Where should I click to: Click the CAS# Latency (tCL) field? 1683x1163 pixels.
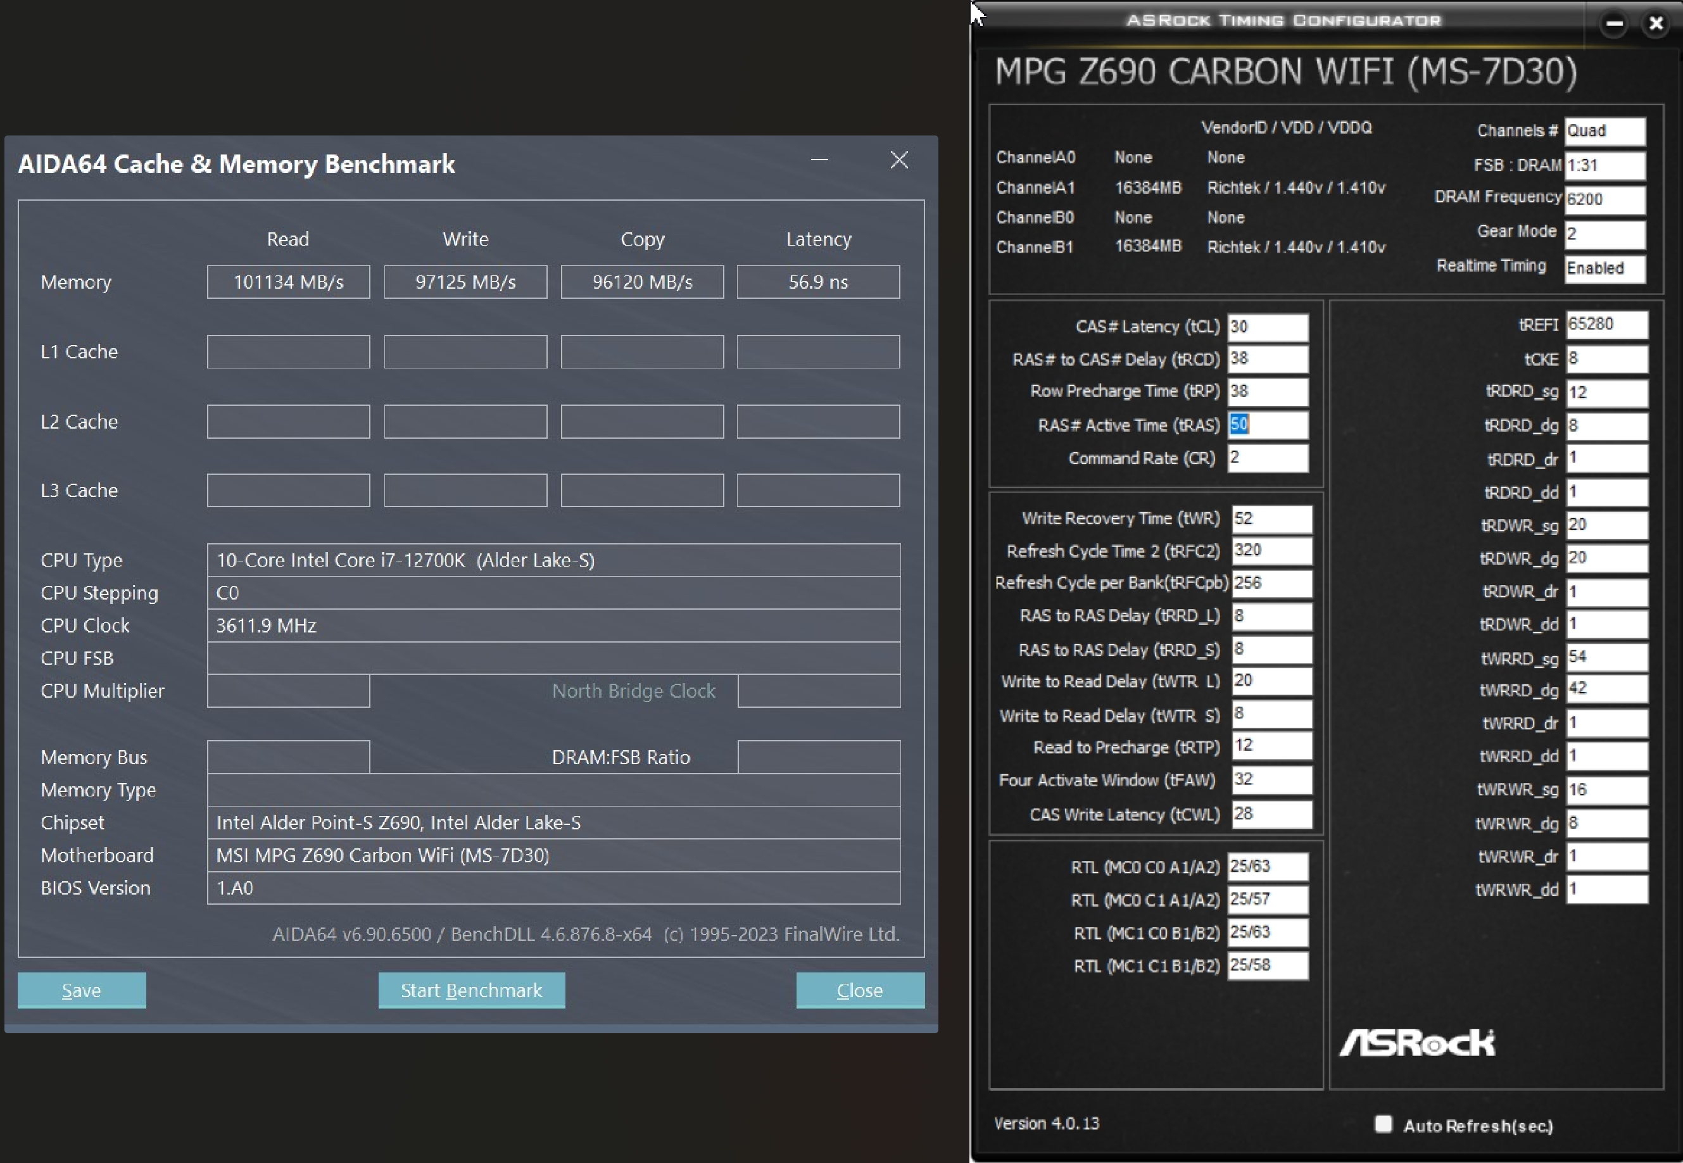(x=1267, y=327)
